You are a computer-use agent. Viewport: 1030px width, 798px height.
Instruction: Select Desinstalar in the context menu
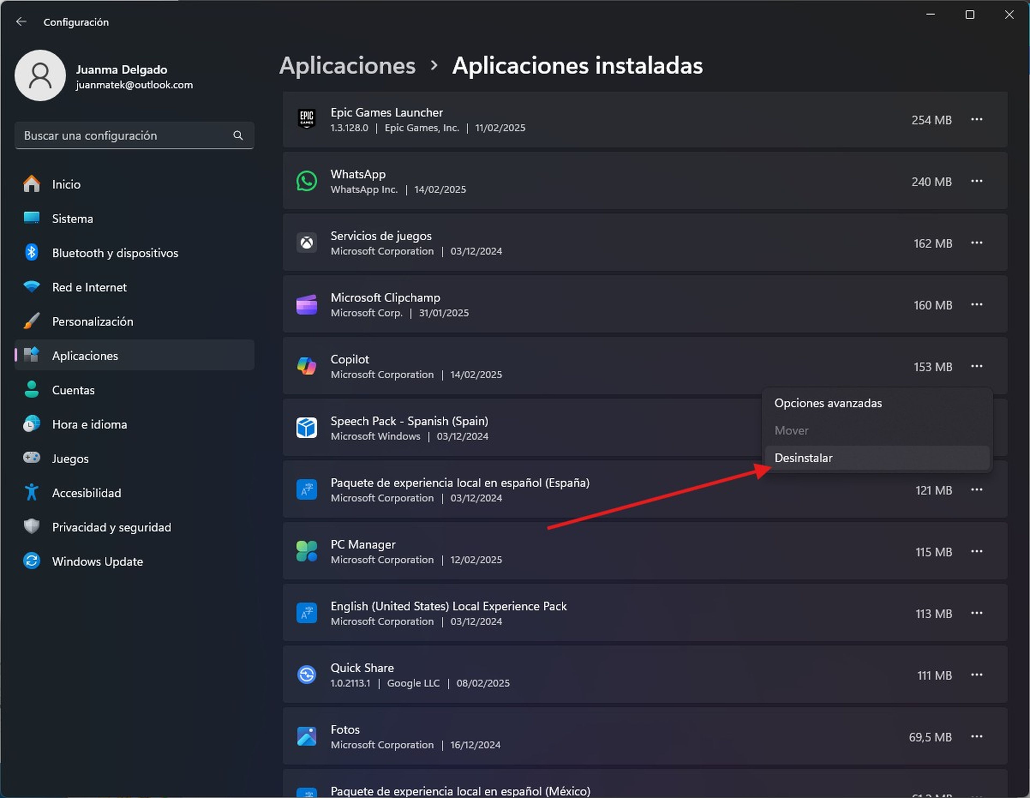pyautogui.click(x=877, y=458)
